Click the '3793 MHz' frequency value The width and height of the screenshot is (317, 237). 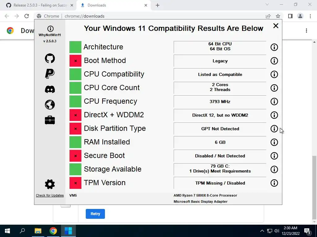click(x=220, y=101)
